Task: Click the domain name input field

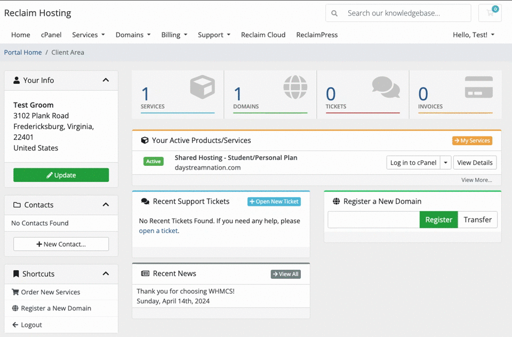Action: 373,220
